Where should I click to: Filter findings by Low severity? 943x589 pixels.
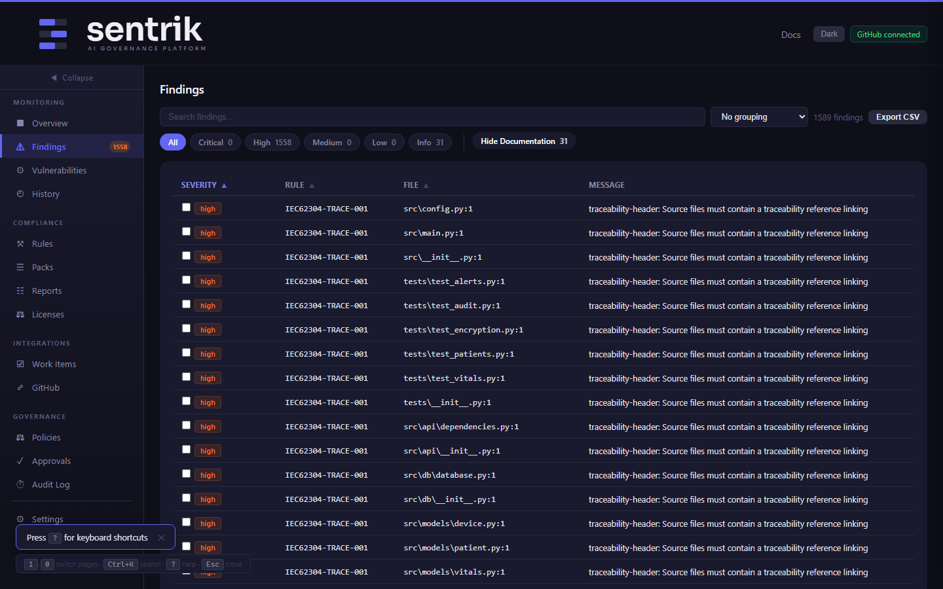pos(384,142)
